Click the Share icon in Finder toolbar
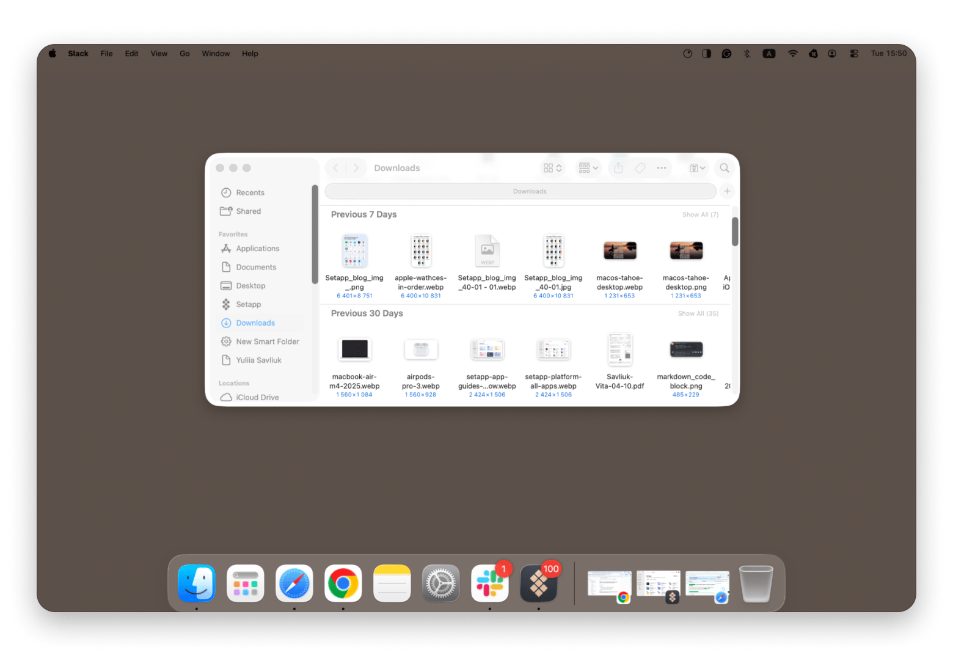The width and height of the screenshot is (953, 661). point(618,168)
